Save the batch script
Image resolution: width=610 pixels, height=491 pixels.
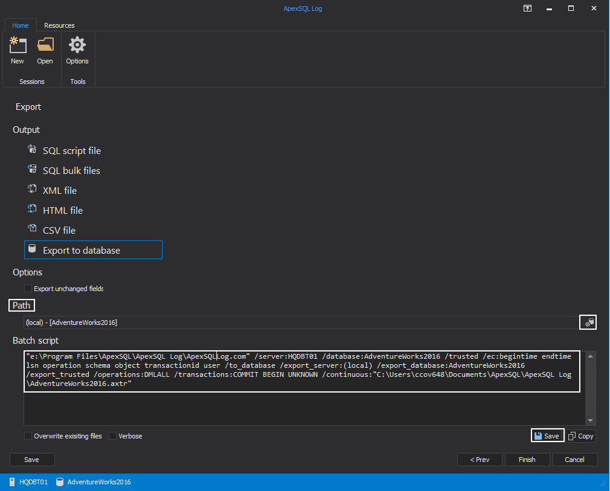click(x=547, y=436)
